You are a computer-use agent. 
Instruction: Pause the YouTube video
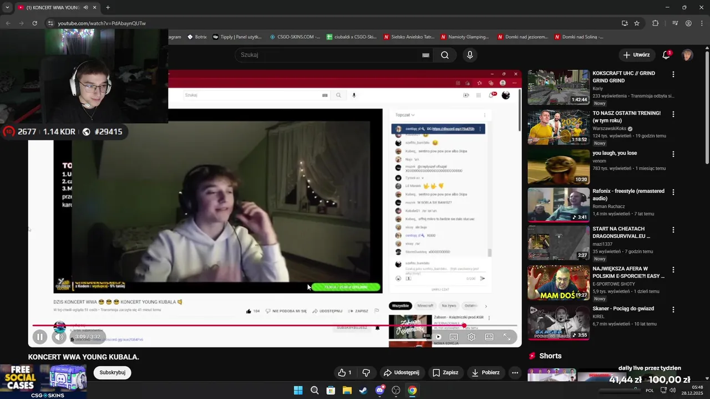[x=40, y=336]
